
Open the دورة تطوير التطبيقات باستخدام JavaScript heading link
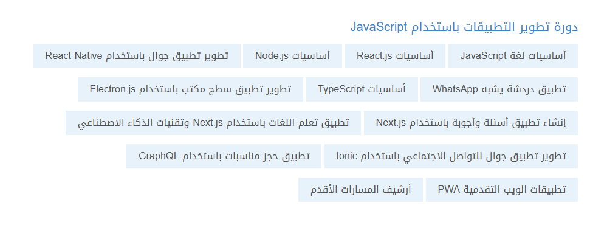pyautogui.click(x=464, y=27)
